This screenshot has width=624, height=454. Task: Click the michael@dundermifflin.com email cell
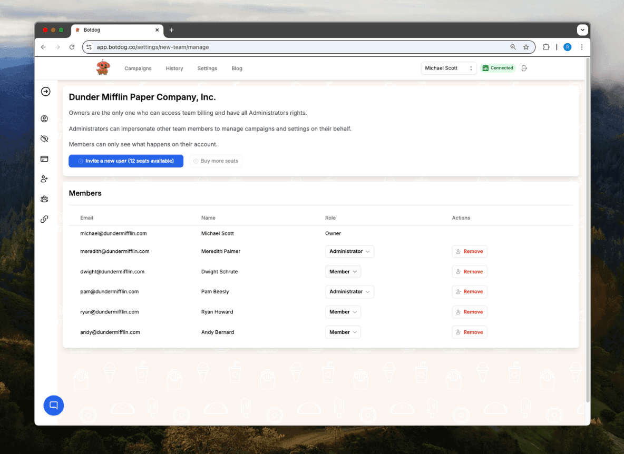click(113, 233)
